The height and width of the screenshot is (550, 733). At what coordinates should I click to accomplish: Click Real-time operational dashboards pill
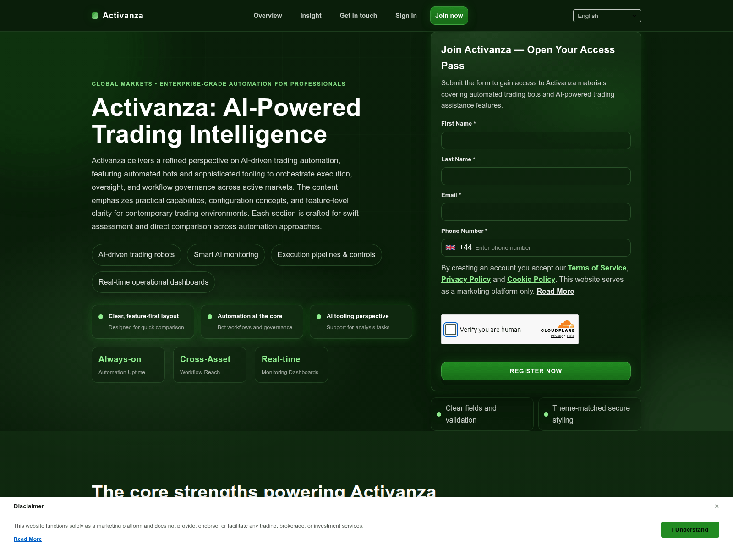[x=153, y=282]
